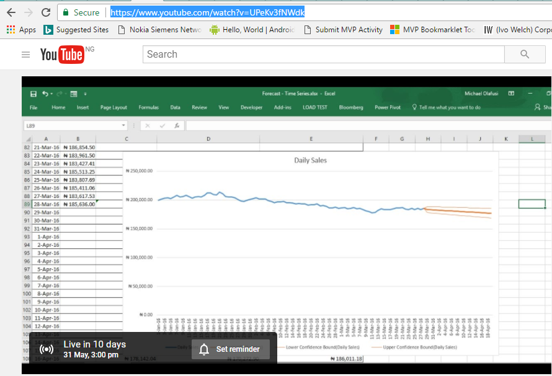Screen dimensions: 552x376
Task: Open the Bloomberg ribbon tab
Action: tap(351, 107)
